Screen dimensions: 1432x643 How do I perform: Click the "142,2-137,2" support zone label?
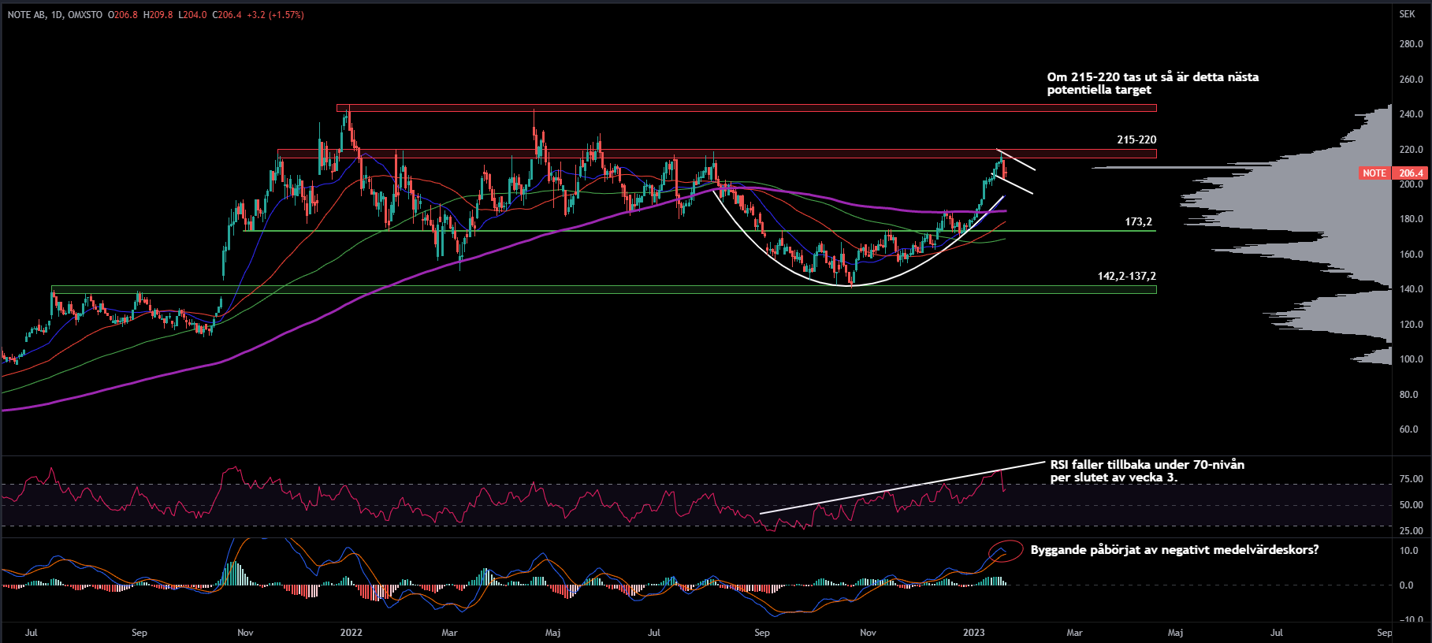(1126, 277)
